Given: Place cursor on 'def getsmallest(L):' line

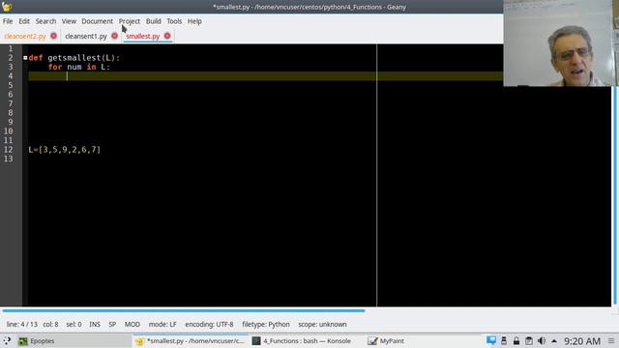Looking at the screenshot, I should (74, 58).
